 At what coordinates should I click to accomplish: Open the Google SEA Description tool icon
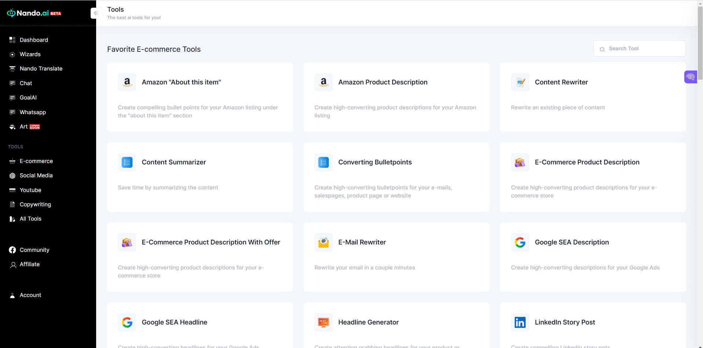click(520, 242)
